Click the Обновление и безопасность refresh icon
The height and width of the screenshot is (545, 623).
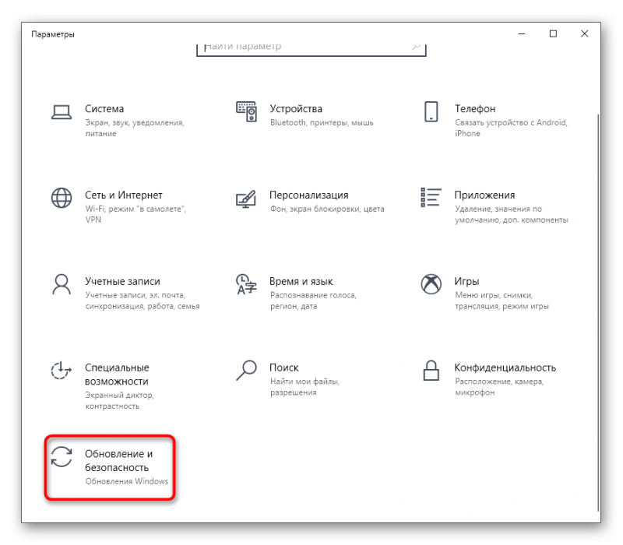click(x=62, y=456)
